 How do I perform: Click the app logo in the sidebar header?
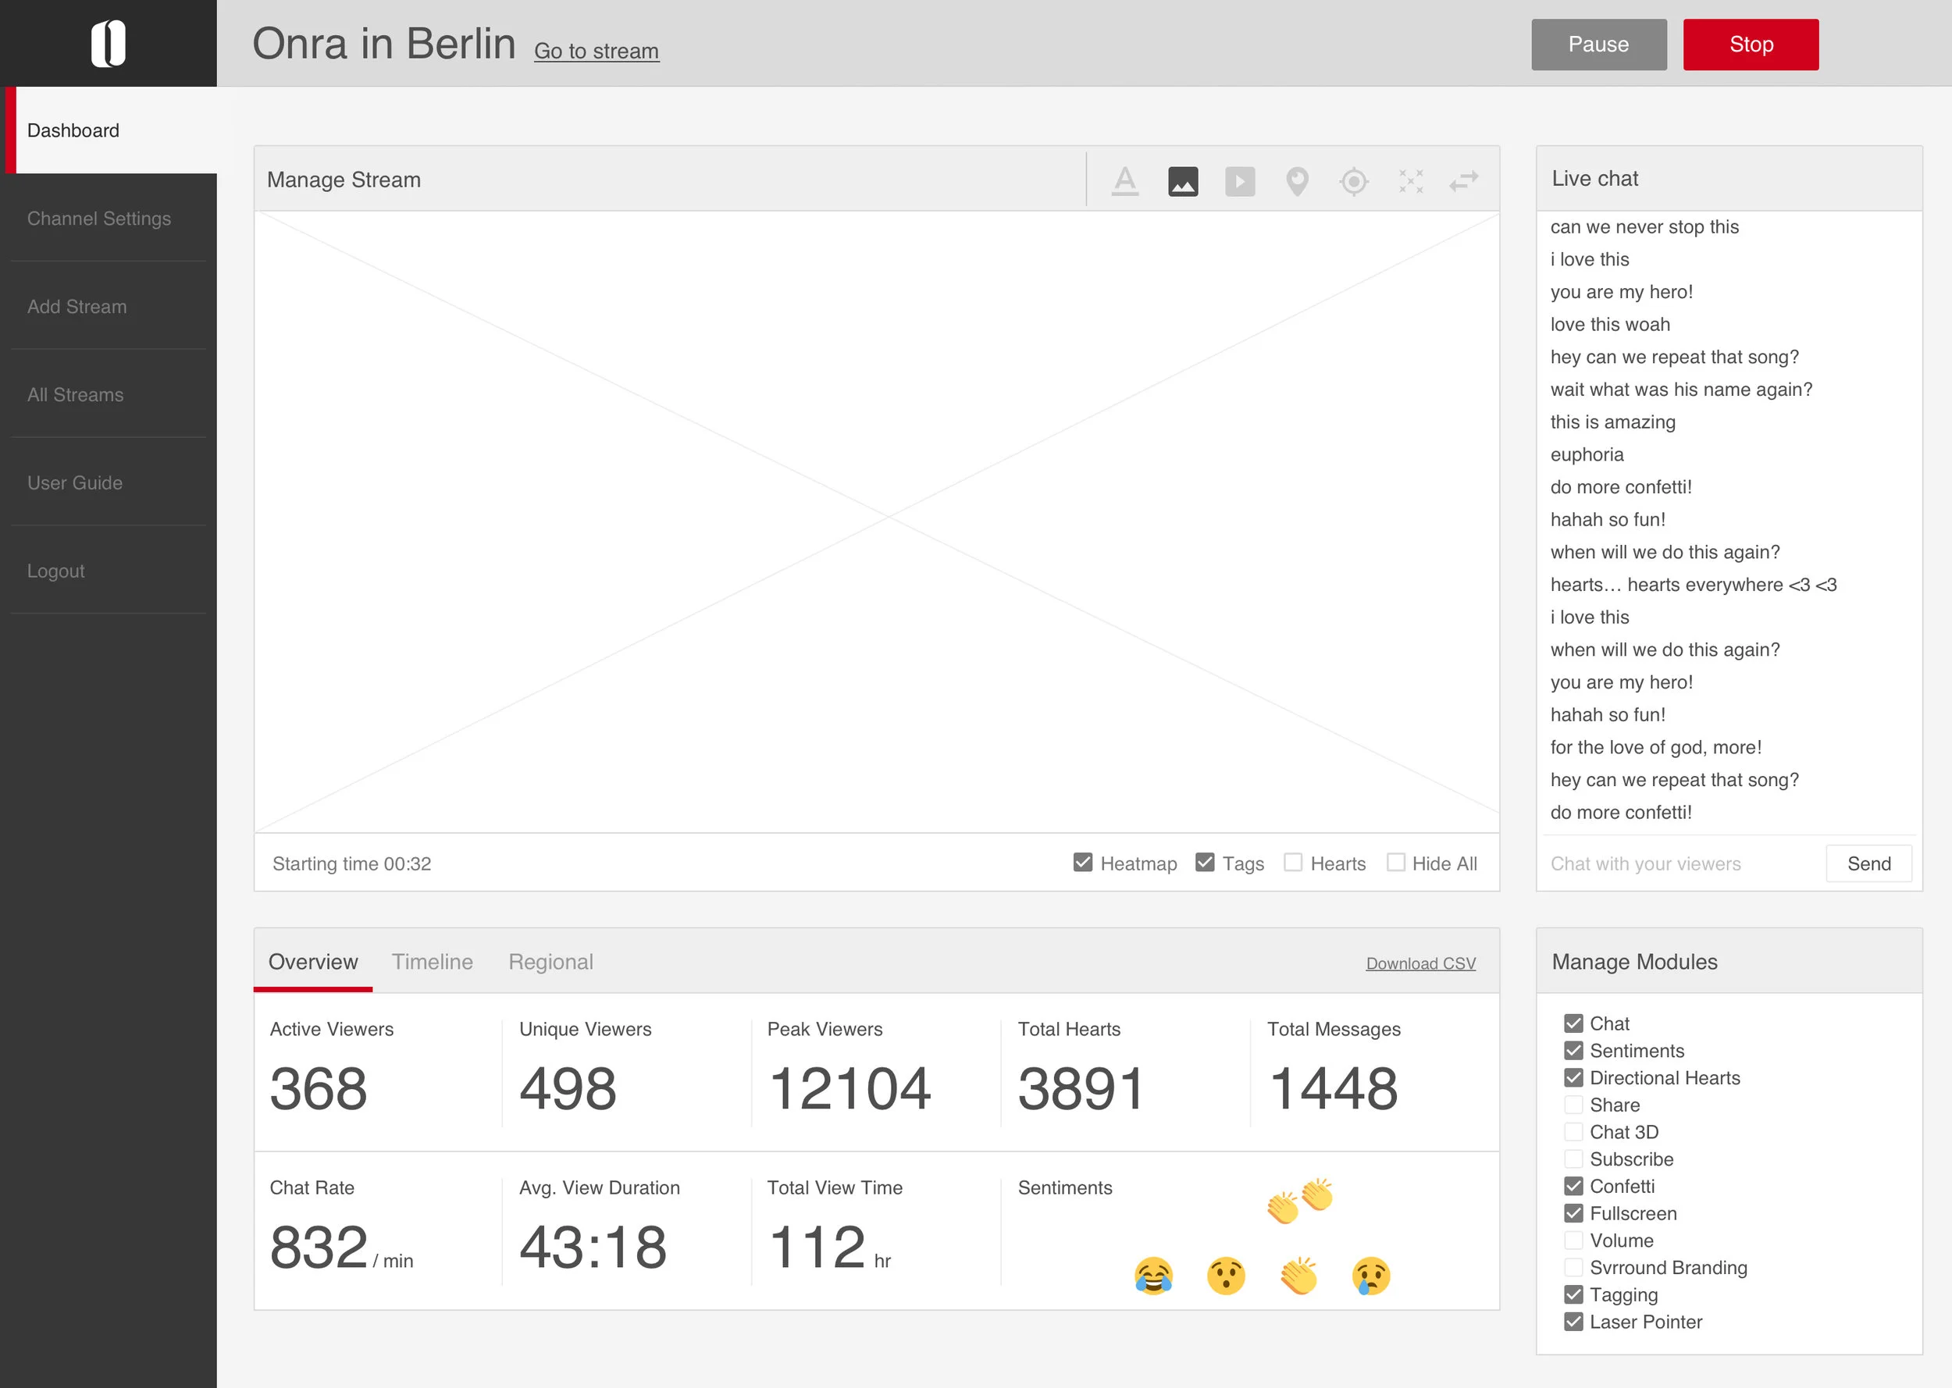click(x=109, y=44)
